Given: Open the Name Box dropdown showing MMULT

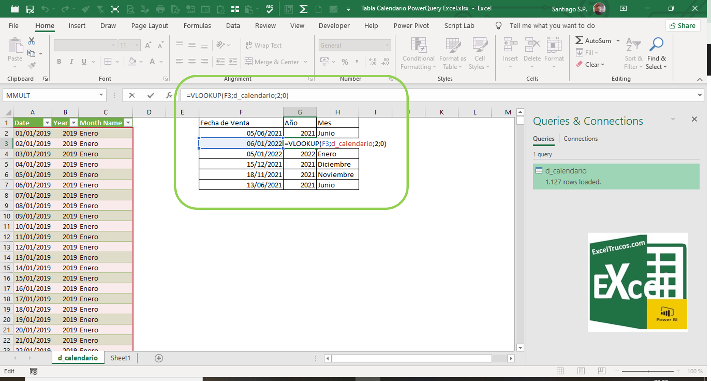Looking at the screenshot, I should point(100,95).
